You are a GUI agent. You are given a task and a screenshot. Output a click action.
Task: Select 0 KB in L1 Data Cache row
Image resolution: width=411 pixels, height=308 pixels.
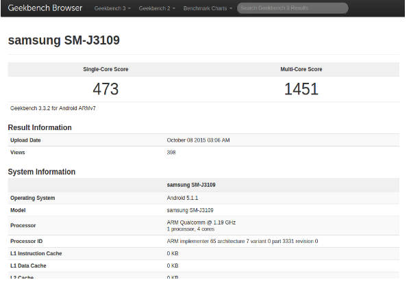coord(173,266)
